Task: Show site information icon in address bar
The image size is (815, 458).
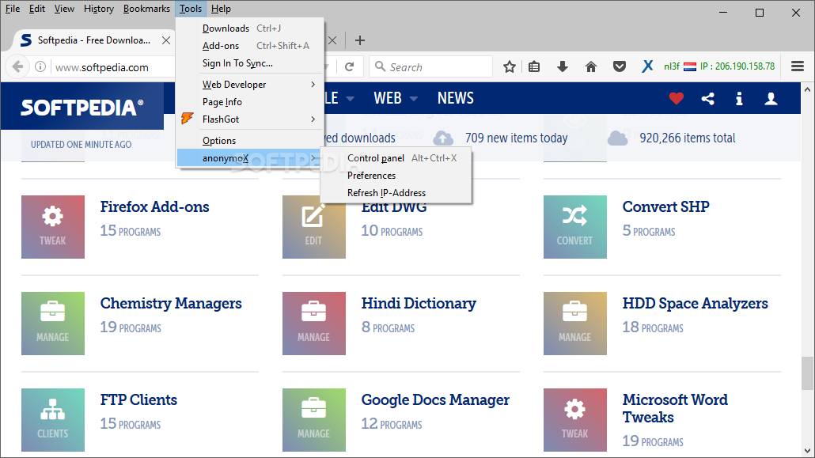Action: [x=40, y=66]
